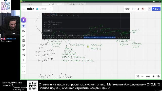Click the blue Share button

coord(156,9)
